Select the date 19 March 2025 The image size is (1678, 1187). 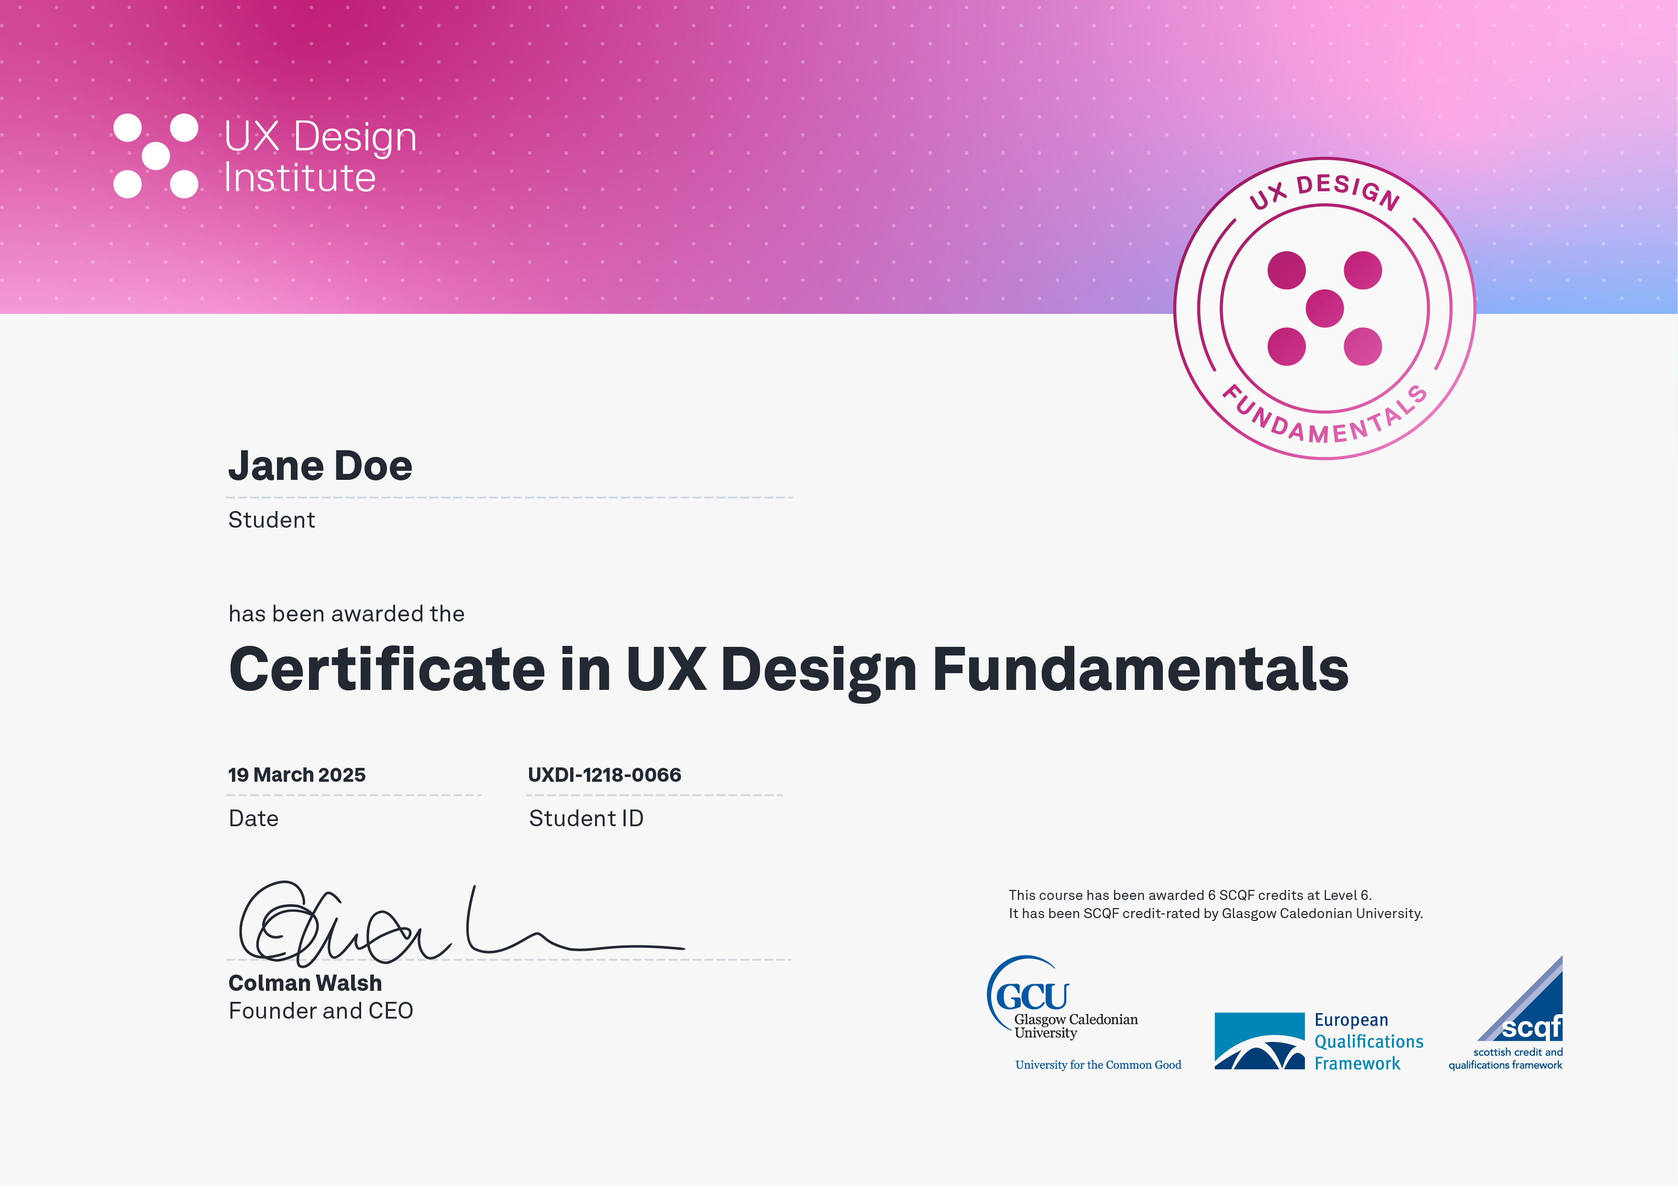pyautogui.click(x=297, y=775)
